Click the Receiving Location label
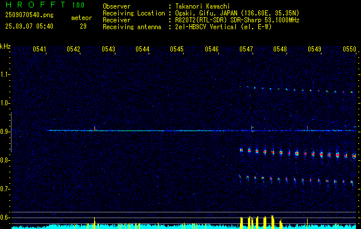This screenshot has height=229, width=361. pos(134,13)
